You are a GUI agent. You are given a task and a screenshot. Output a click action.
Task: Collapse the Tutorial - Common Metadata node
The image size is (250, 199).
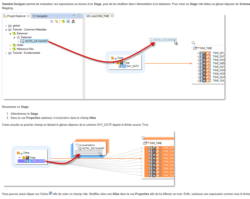6,30
